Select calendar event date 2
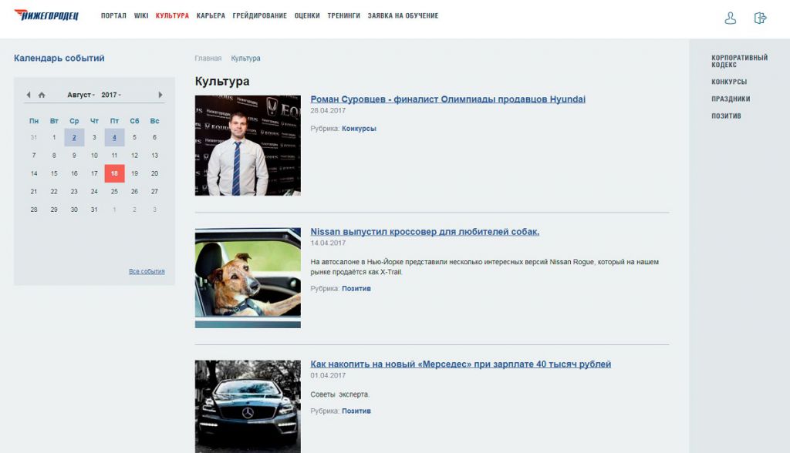Viewport: 790px width, 453px height. click(74, 137)
